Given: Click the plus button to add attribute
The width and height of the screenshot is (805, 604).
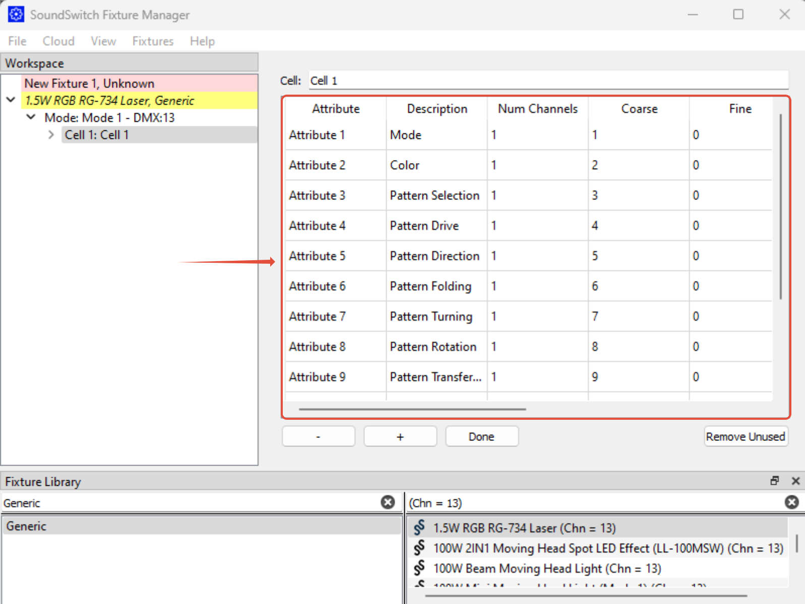Looking at the screenshot, I should [x=400, y=436].
